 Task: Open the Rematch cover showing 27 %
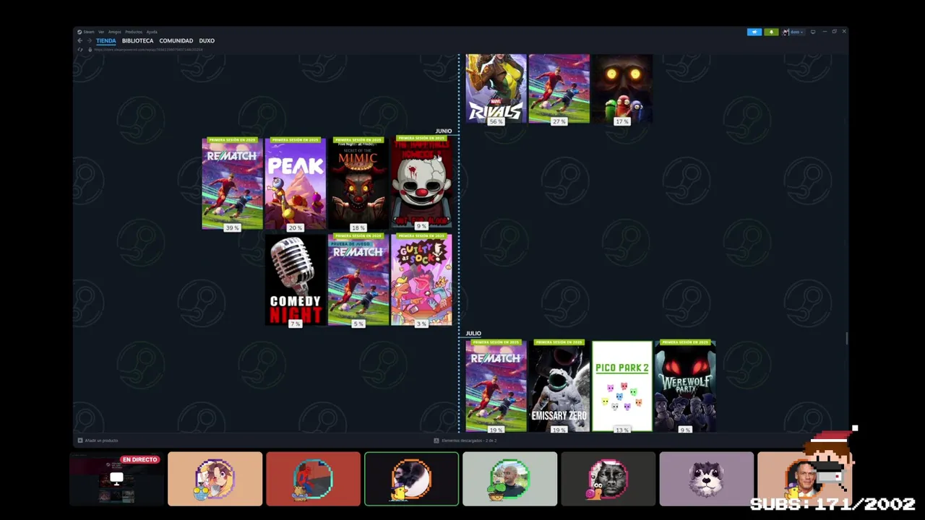(x=559, y=87)
